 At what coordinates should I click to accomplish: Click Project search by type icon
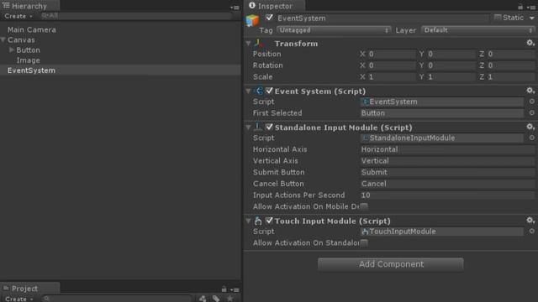coord(203,299)
